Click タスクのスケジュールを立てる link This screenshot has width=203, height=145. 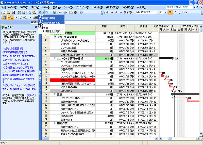pos(15,64)
